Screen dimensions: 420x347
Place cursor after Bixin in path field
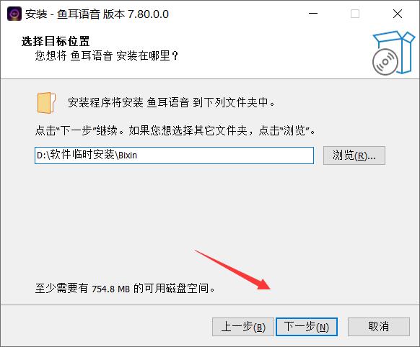pos(138,156)
